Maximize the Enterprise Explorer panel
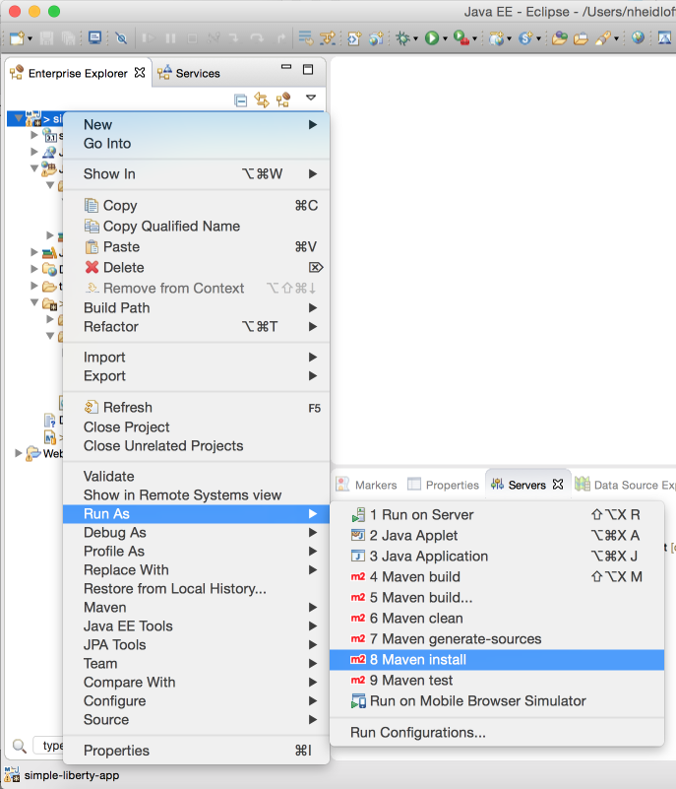The width and height of the screenshot is (676, 789). [308, 69]
